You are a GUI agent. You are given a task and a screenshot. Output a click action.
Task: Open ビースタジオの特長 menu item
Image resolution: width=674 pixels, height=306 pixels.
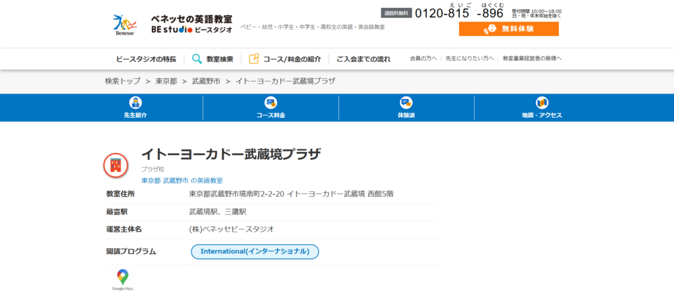coord(146,59)
